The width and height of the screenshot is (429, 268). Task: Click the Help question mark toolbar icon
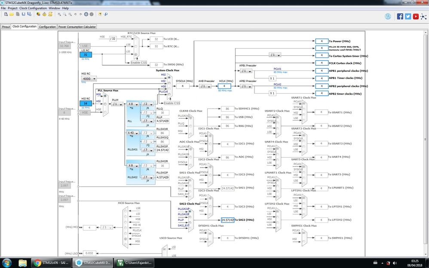tap(100, 14)
